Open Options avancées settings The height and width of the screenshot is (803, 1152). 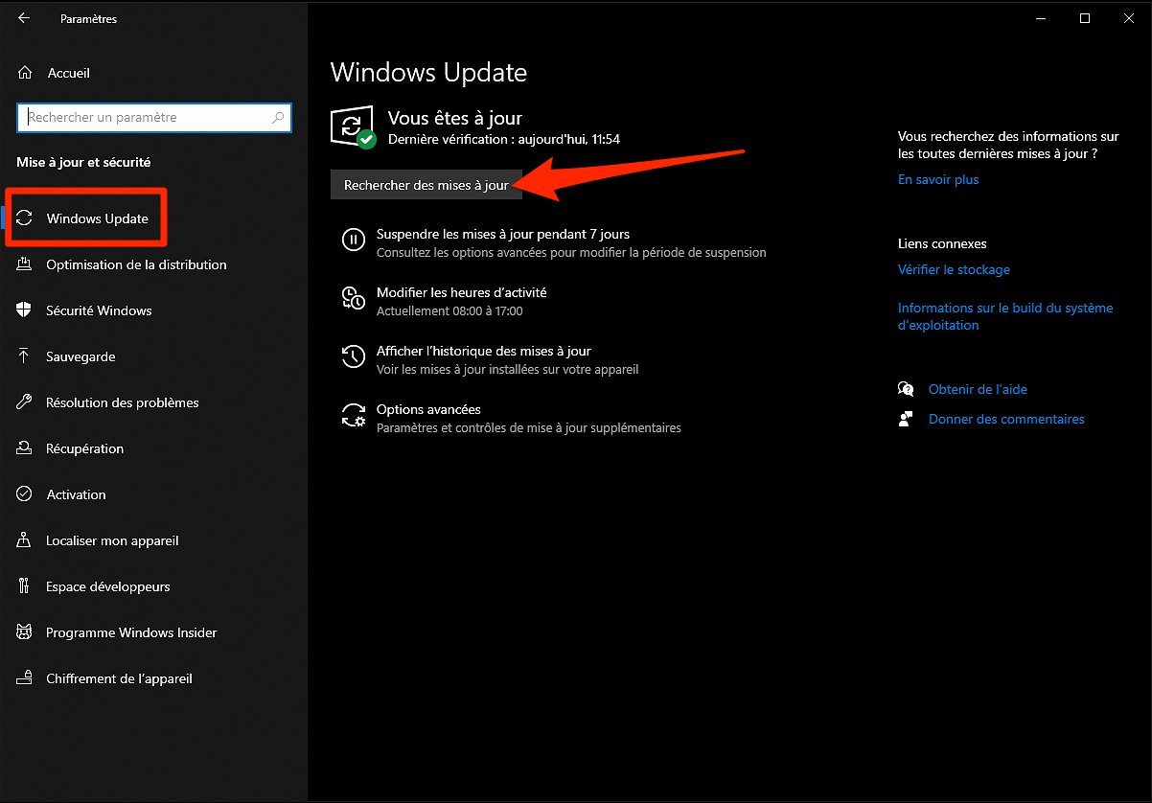pyautogui.click(x=428, y=409)
